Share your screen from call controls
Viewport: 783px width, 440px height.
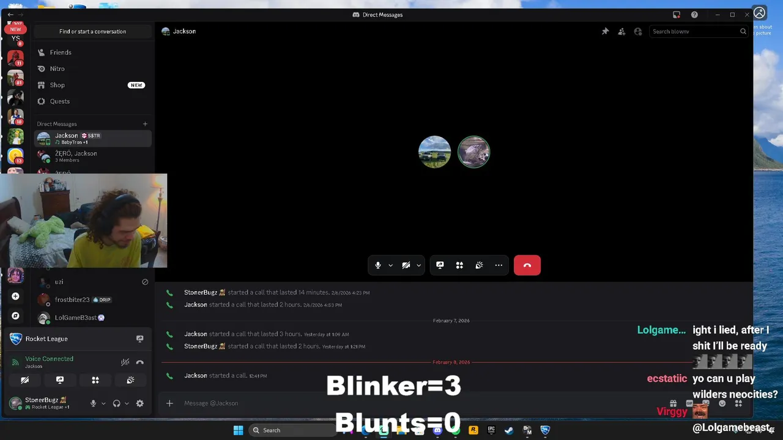(440, 265)
